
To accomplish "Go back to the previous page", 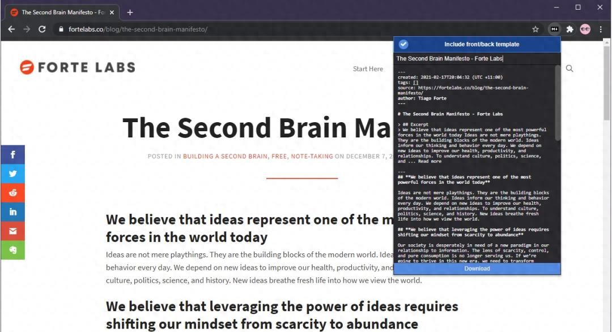I will (12, 29).
